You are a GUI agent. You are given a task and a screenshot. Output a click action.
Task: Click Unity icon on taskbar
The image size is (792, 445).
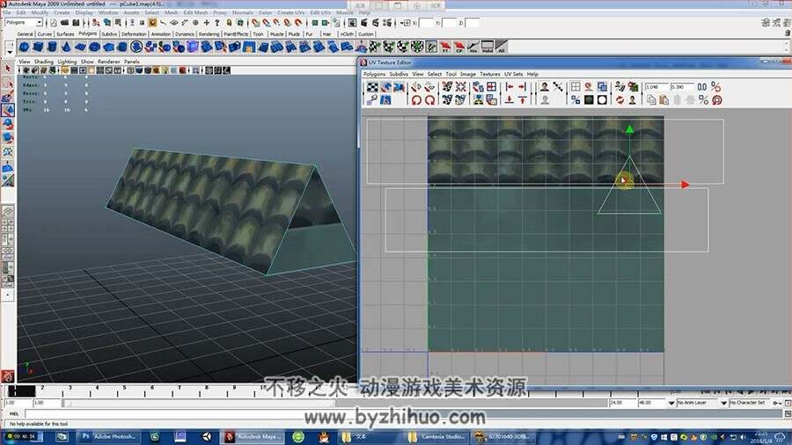pyautogui.click(x=207, y=436)
